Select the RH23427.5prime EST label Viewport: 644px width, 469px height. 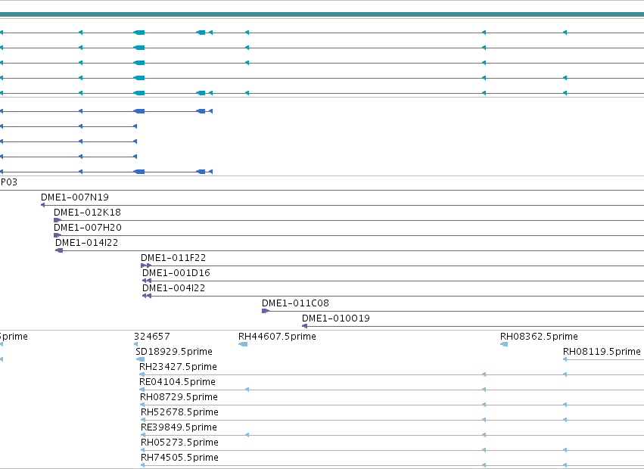pyautogui.click(x=179, y=367)
